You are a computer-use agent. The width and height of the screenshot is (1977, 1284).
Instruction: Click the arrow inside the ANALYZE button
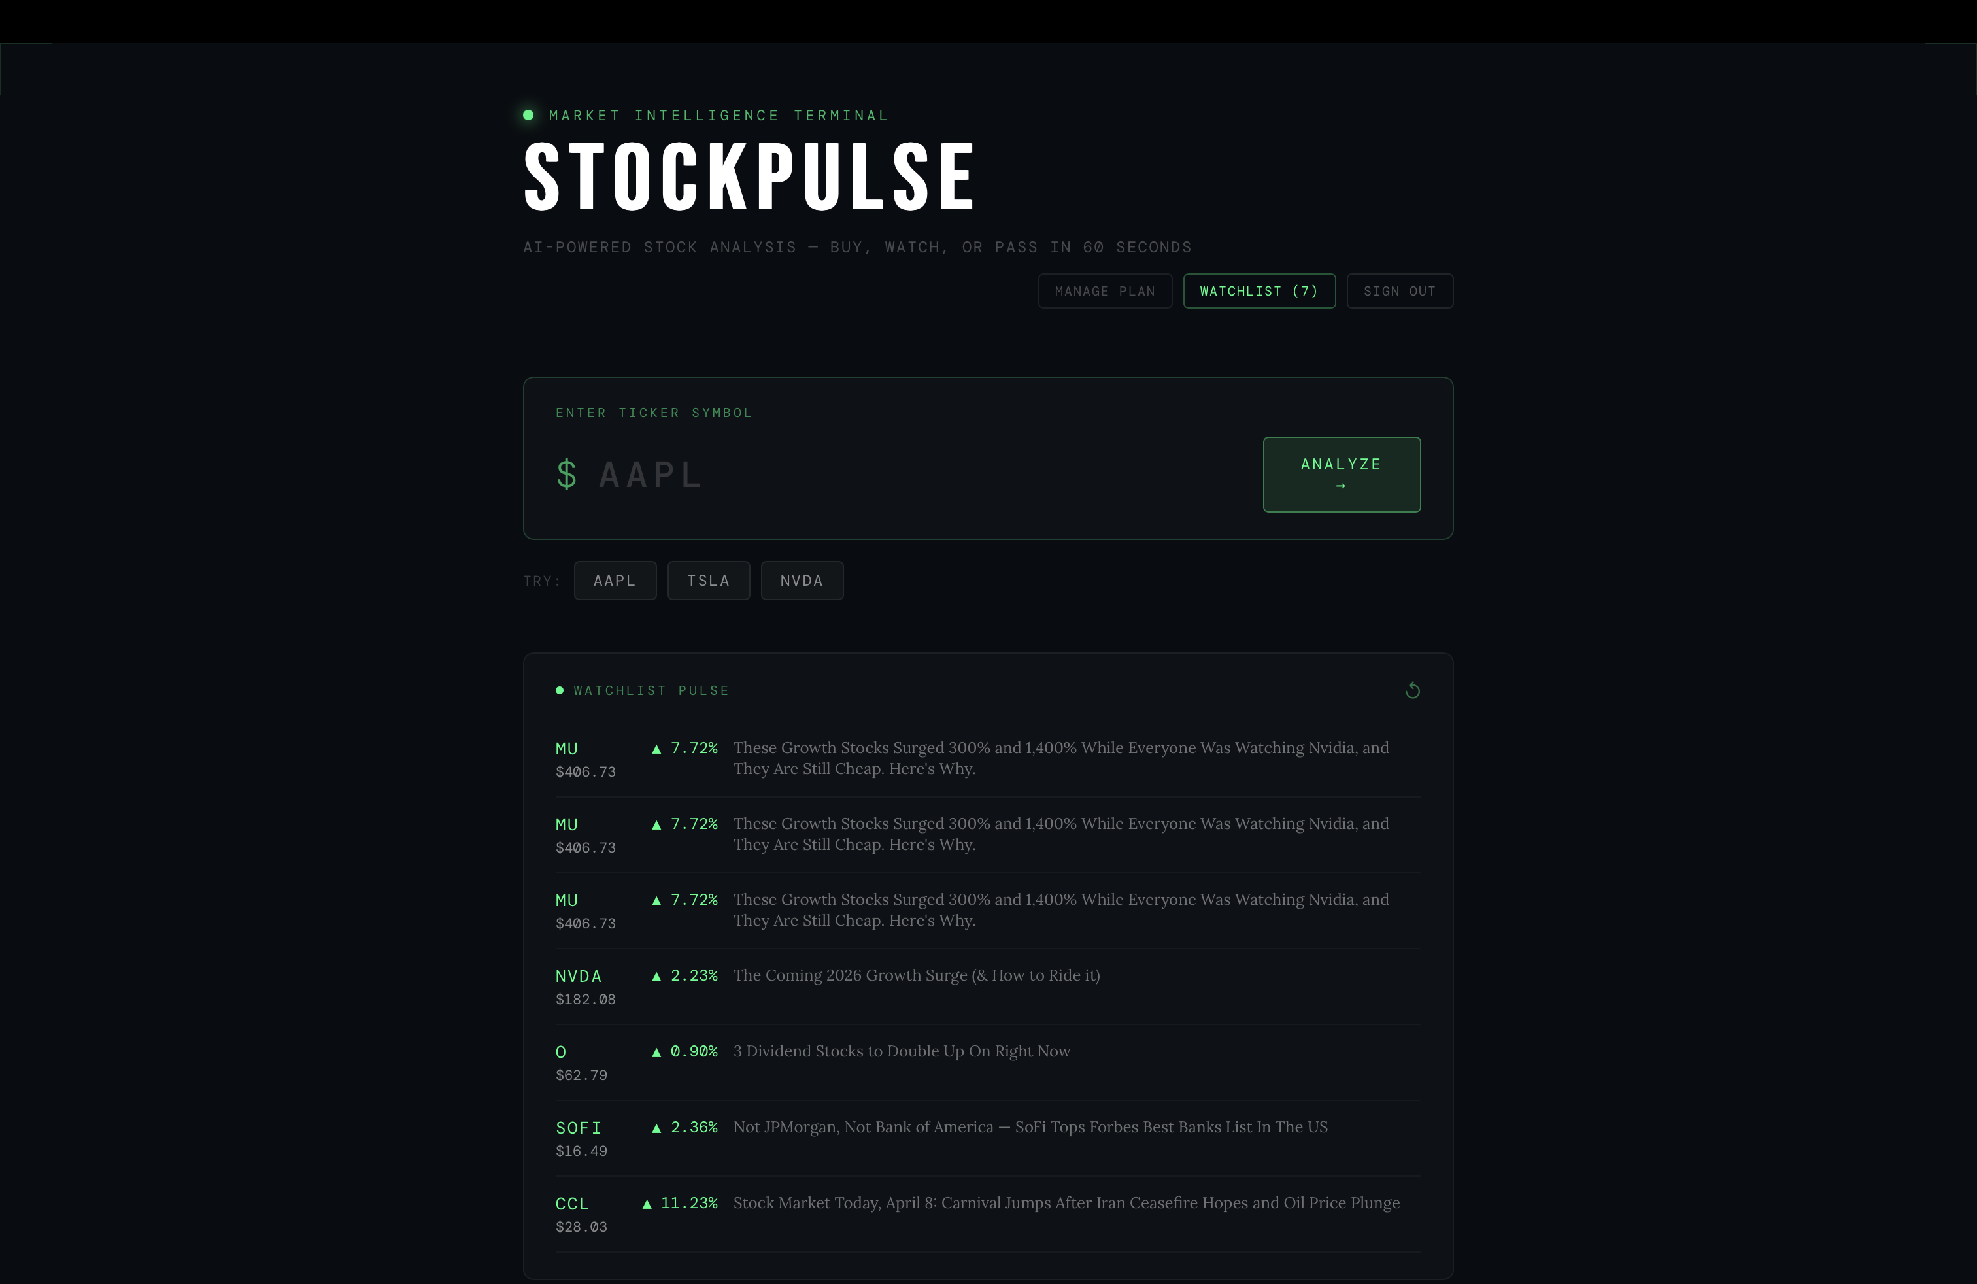point(1341,485)
